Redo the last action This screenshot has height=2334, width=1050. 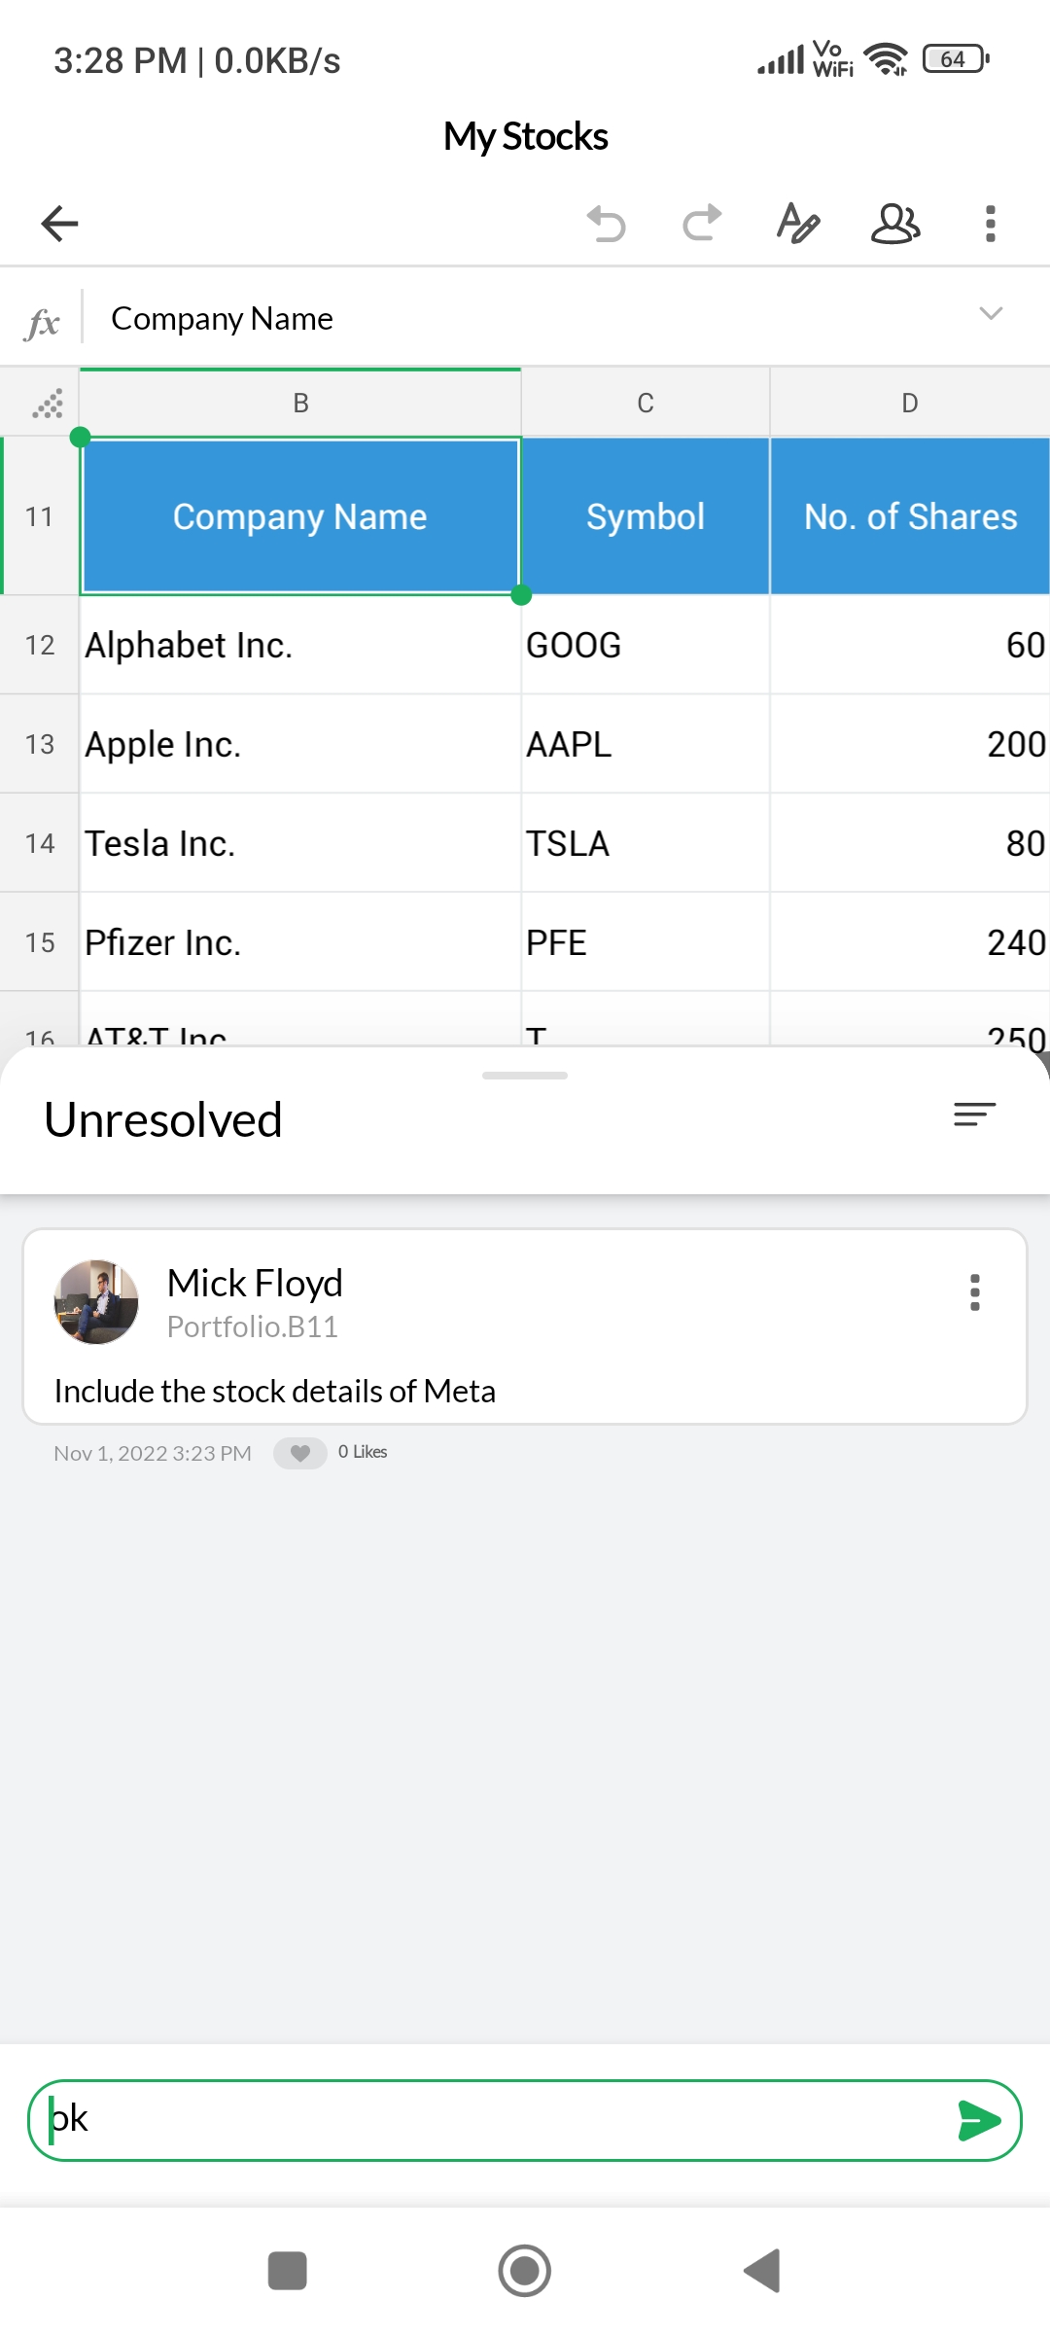tap(701, 224)
